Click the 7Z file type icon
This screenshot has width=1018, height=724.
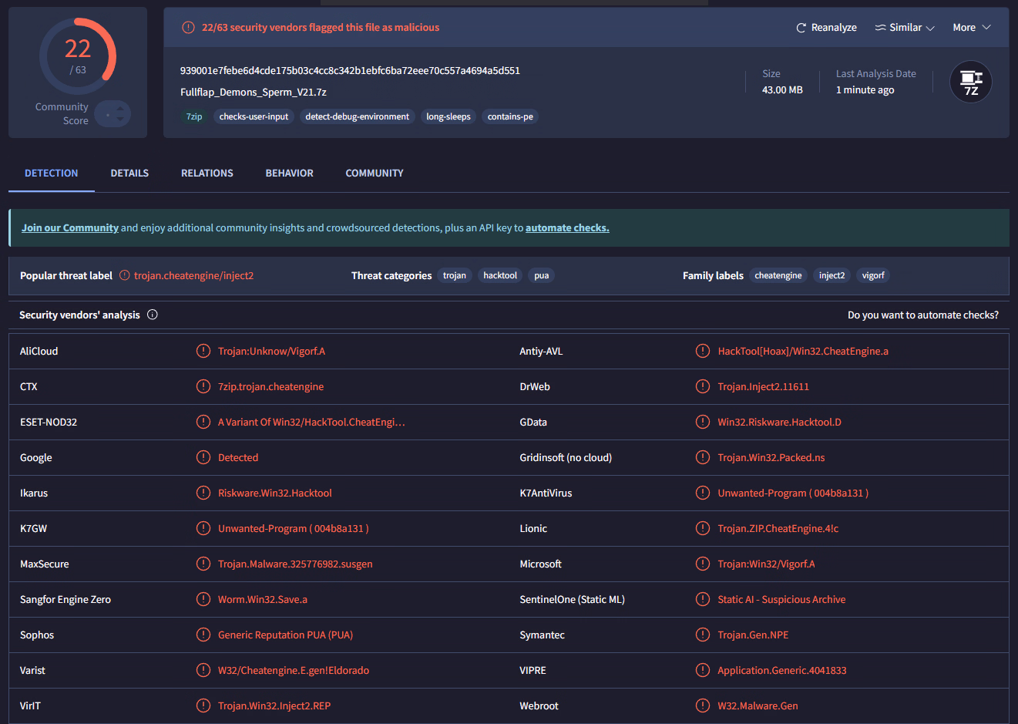pyautogui.click(x=970, y=82)
